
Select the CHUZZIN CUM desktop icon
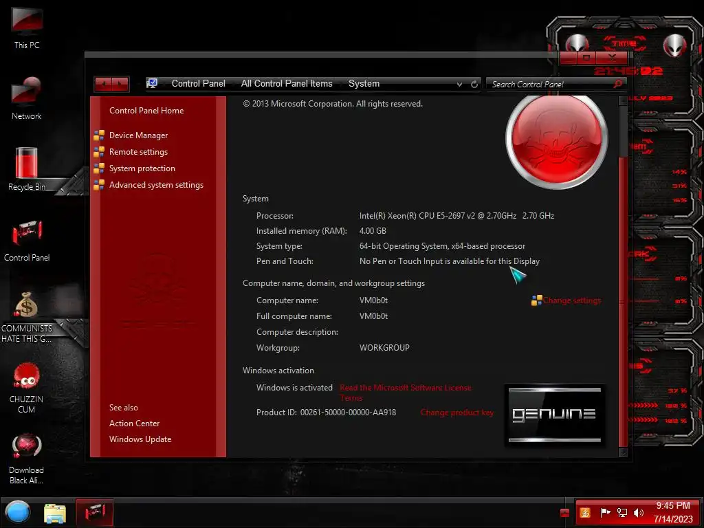27,388
